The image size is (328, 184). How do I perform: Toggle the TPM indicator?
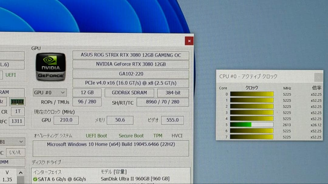tap(158, 136)
